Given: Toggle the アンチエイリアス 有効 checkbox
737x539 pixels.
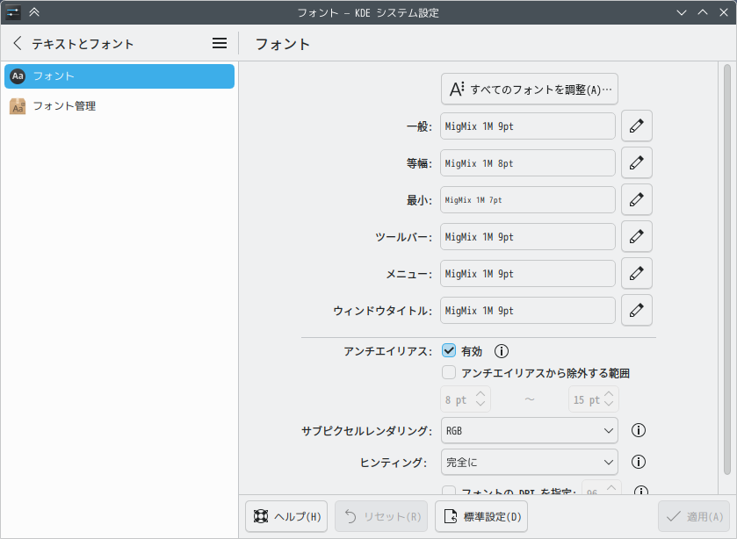Looking at the screenshot, I should (x=449, y=351).
